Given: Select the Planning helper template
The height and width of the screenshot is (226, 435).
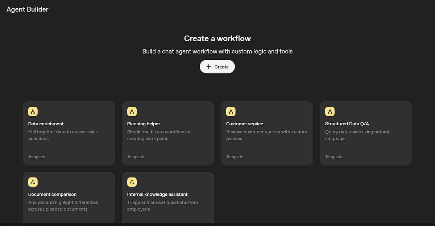Looking at the screenshot, I should 168,133.
